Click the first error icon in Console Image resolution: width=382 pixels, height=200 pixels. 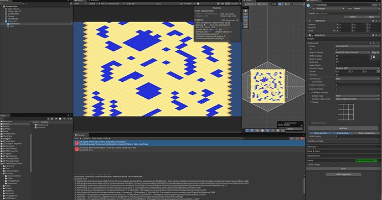[x=77, y=143]
